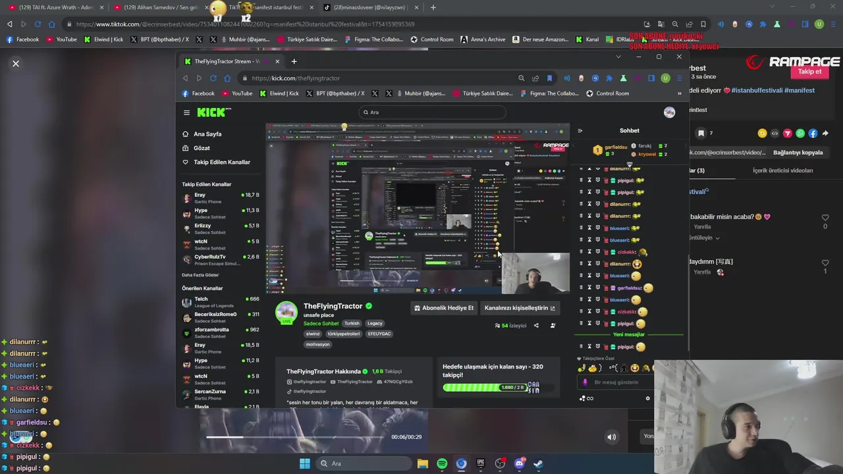Collapse the Sohbet chat panel
The width and height of the screenshot is (843, 474).
580,130
